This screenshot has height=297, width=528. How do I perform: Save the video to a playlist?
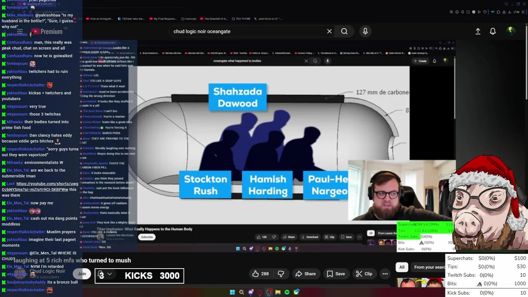[336, 273]
